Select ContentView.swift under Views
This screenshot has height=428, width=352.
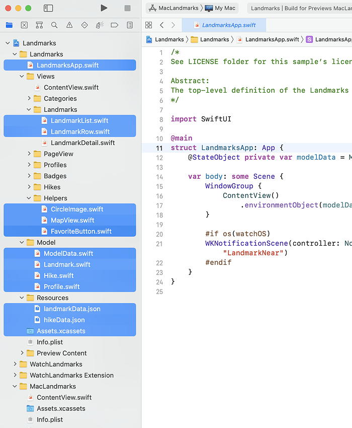point(70,87)
